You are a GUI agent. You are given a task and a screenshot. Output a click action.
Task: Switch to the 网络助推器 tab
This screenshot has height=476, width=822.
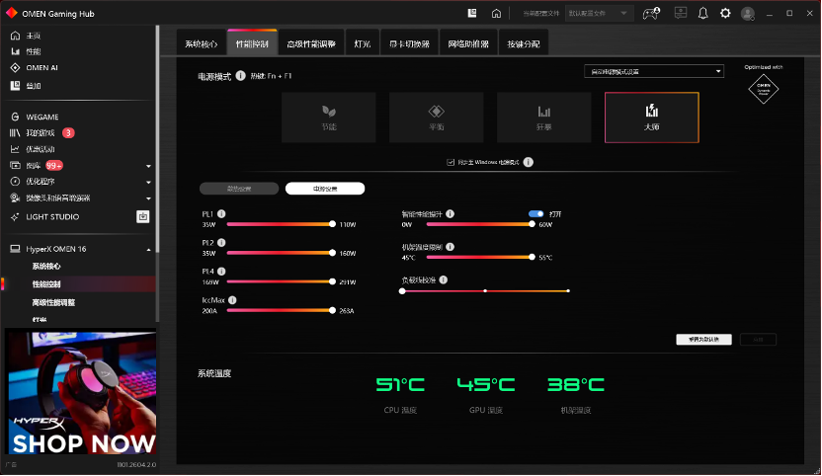click(468, 43)
